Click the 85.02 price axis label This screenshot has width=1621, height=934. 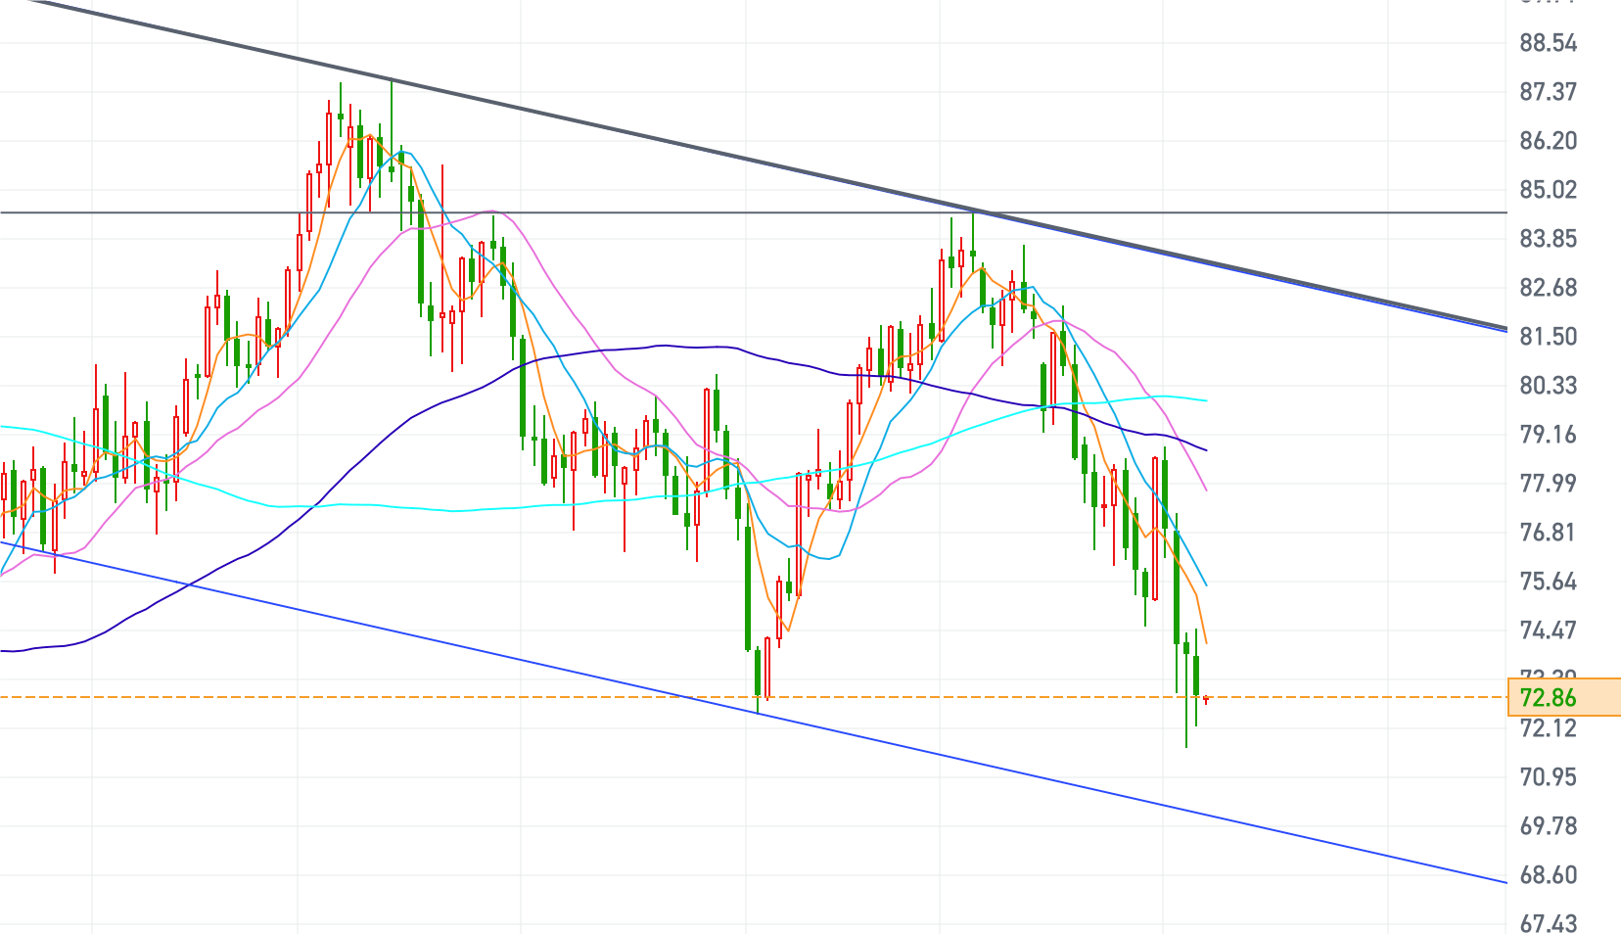[1549, 190]
